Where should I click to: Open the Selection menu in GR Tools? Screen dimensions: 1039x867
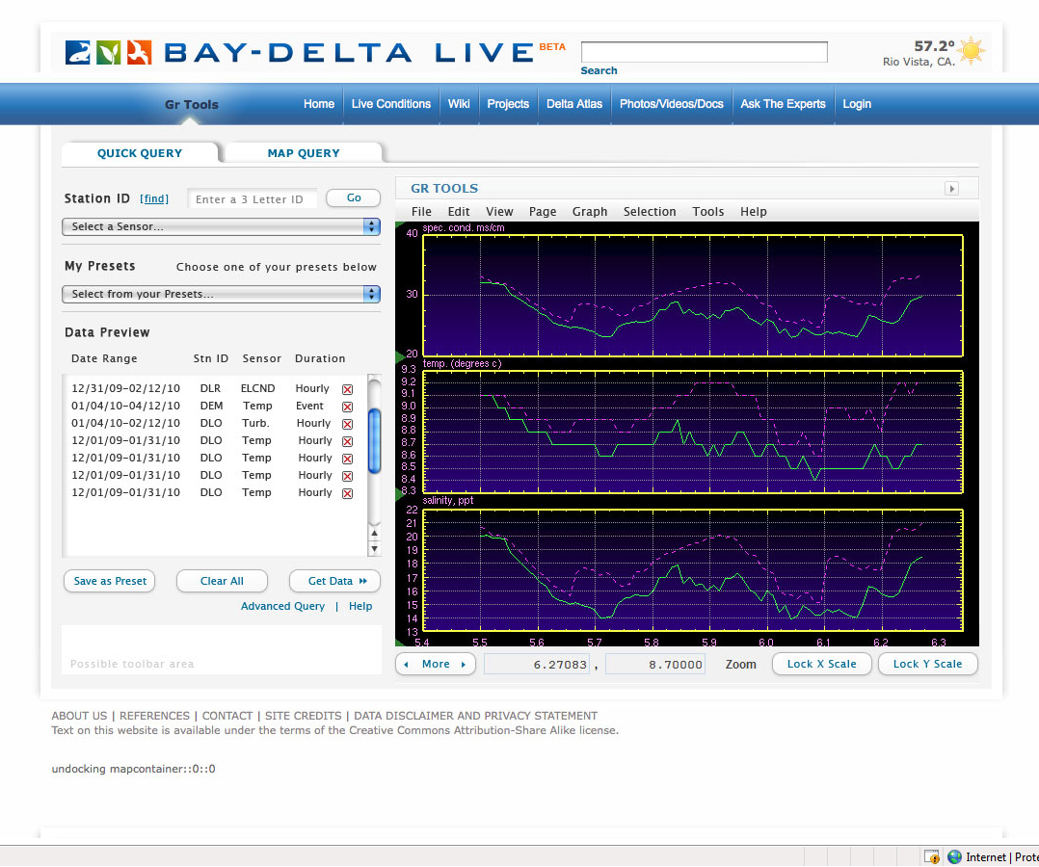[x=650, y=211]
